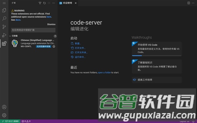Click the warning triangle icon
197x123 pixels.
(x=12, y=11)
